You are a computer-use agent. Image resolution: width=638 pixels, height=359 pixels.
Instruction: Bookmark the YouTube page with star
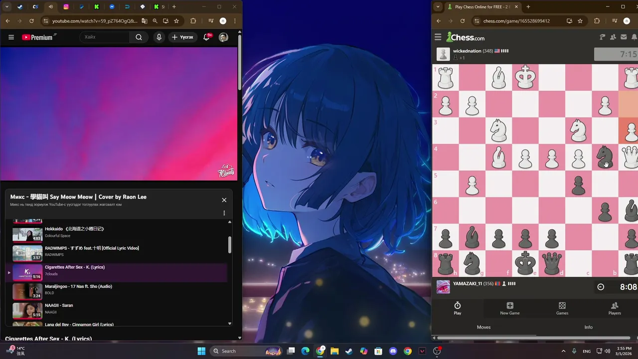176,21
